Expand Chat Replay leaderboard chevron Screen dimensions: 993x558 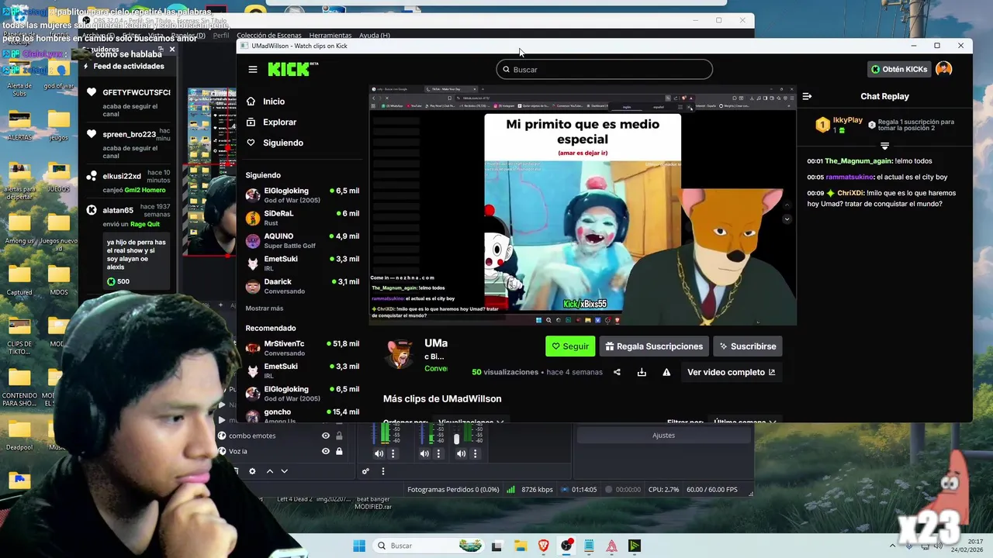point(884,146)
